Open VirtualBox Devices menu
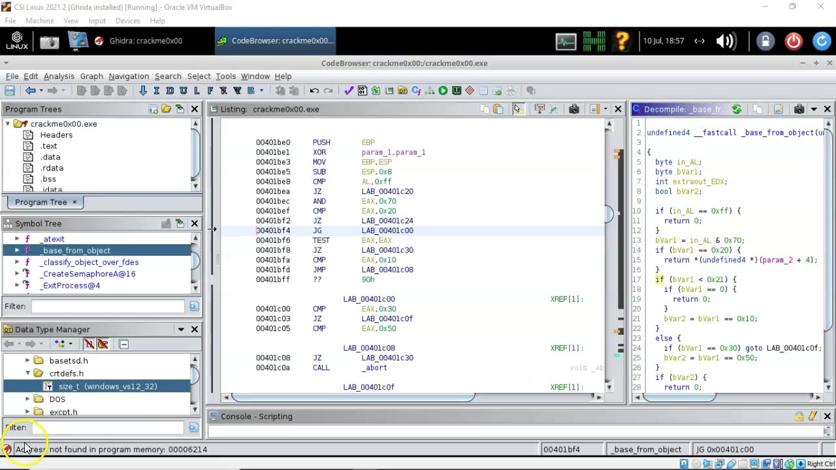 [127, 21]
